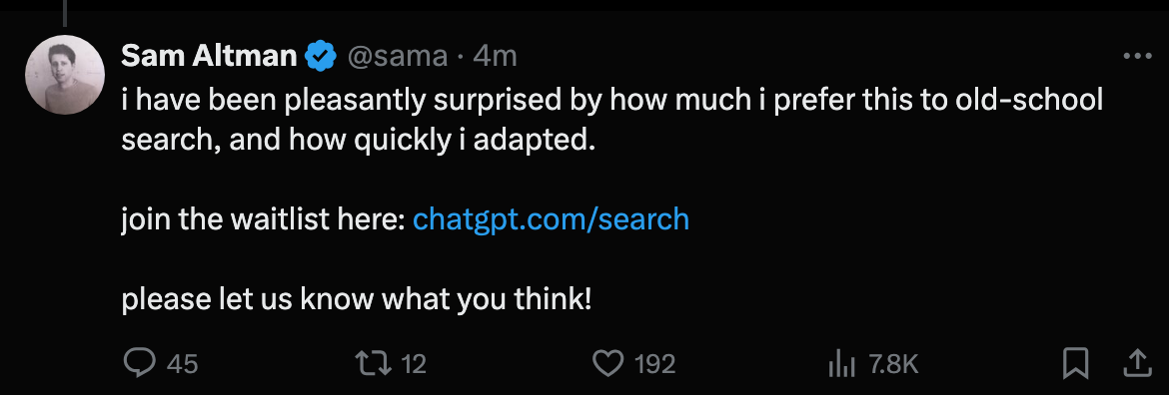Open the @sama handle profile
This screenshot has height=395, width=1169.
[398, 57]
